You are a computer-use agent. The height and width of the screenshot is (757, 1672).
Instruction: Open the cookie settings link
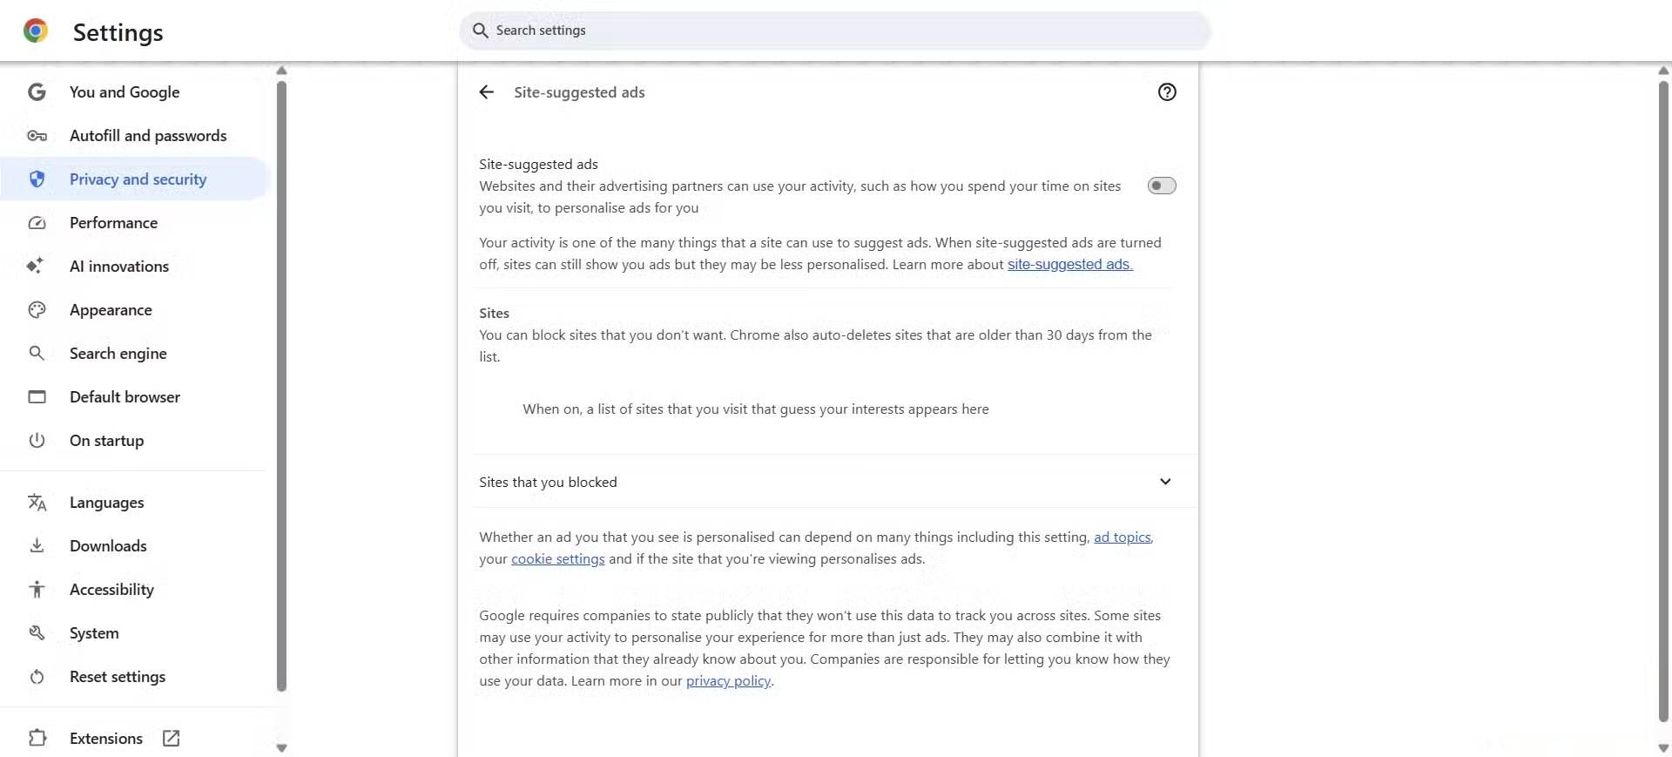click(x=557, y=559)
